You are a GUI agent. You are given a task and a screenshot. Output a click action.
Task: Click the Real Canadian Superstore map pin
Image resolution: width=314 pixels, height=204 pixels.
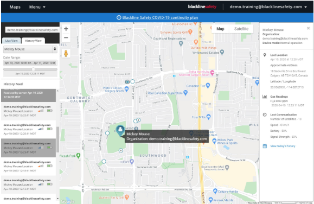tap(185, 93)
